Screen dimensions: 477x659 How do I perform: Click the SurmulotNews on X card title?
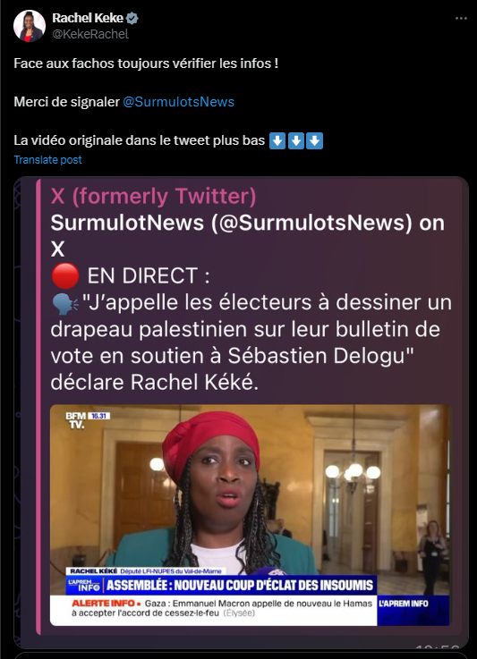click(x=247, y=235)
